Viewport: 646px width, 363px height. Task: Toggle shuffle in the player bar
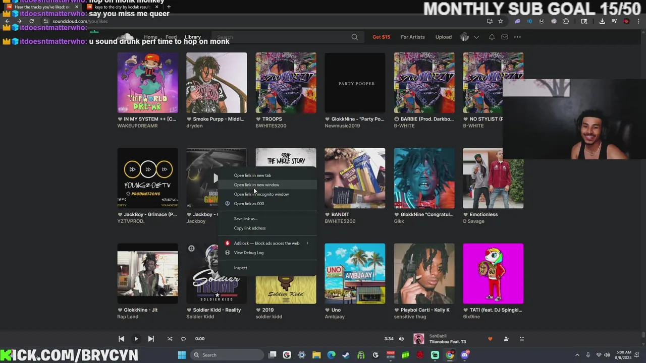pyautogui.click(x=170, y=339)
